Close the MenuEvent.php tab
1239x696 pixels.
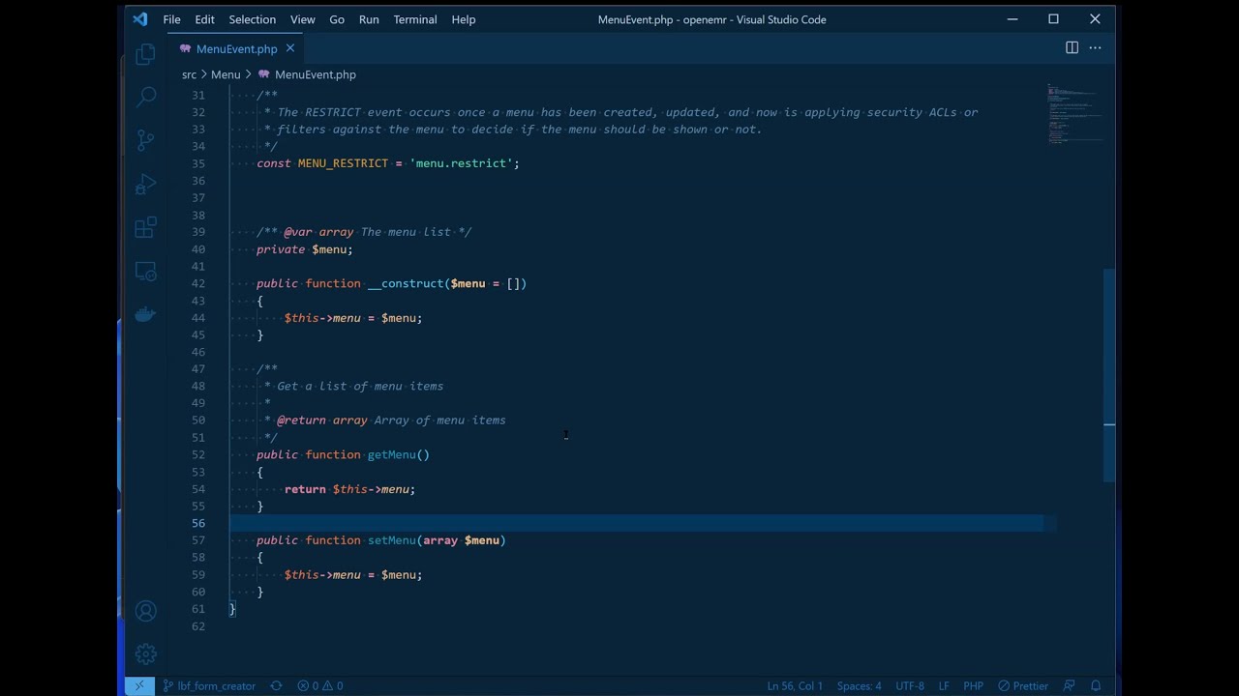289,48
